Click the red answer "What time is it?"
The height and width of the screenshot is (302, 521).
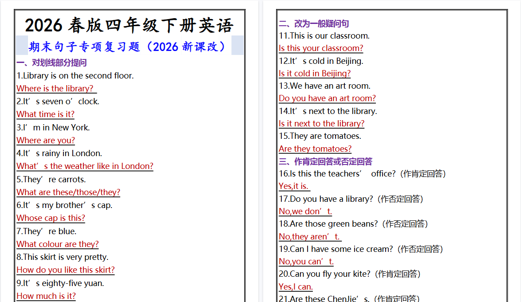tap(45, 114)
